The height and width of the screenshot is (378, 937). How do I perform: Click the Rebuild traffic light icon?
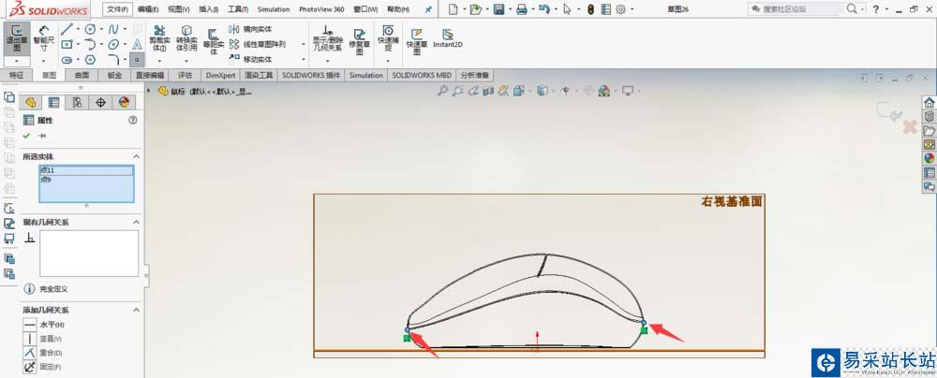pyautogui.click(x=590, y=9)
